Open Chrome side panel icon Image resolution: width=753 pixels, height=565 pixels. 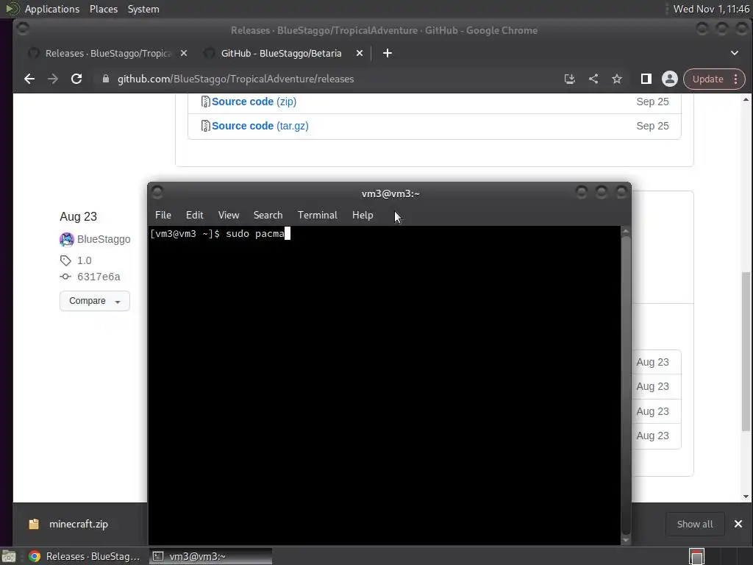646,79
